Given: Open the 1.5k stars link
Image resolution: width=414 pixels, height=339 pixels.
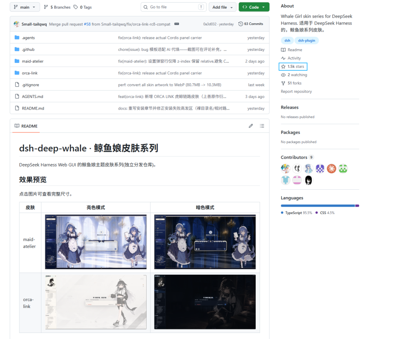Looking at the screenshot, I should [293, 66].
